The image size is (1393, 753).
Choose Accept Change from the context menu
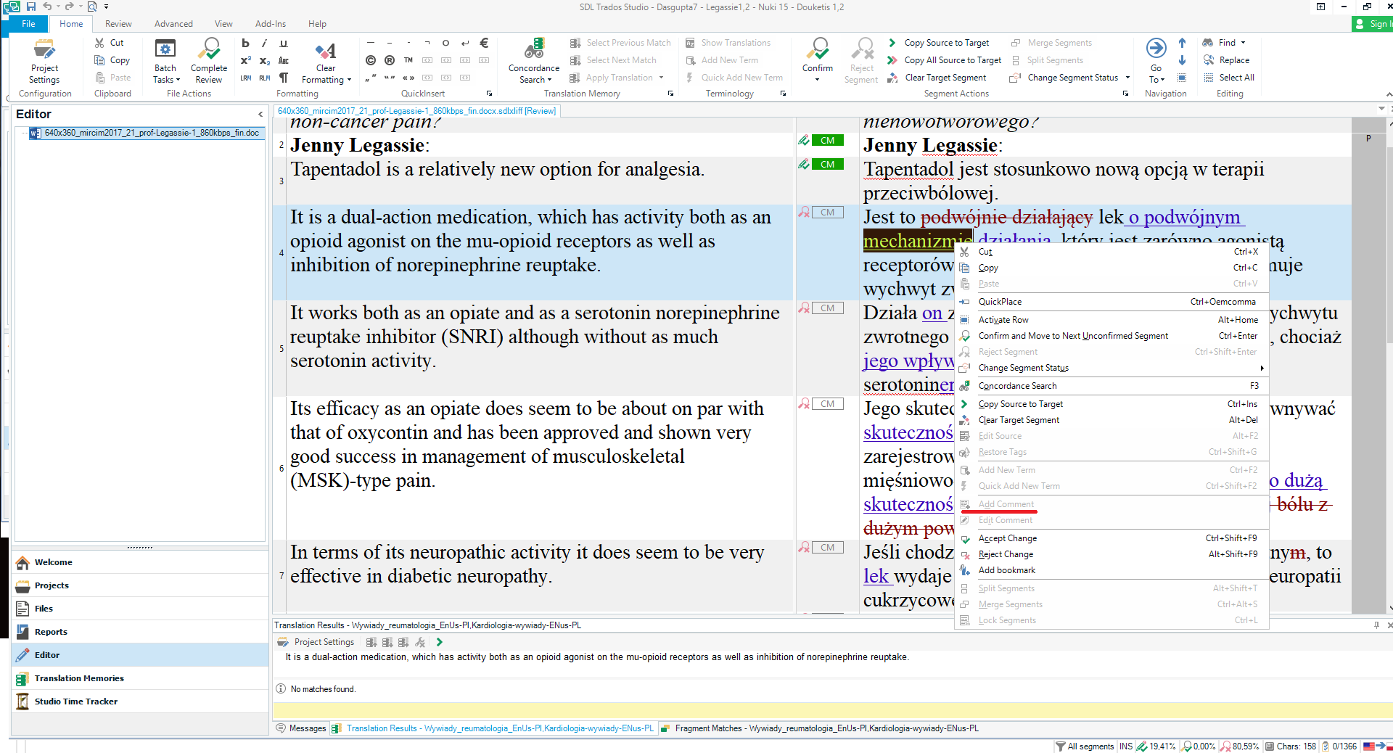[1111, 538]
